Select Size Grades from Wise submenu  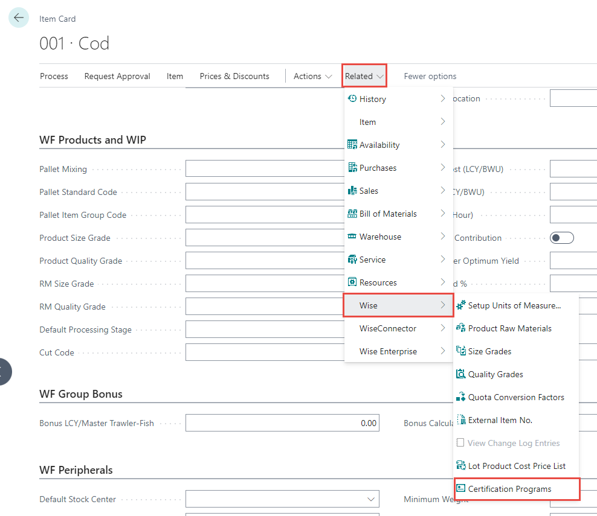tap(489, 351)
